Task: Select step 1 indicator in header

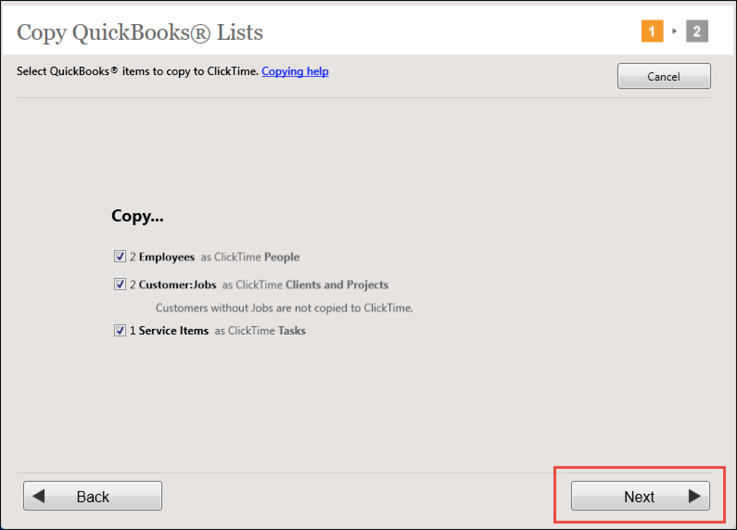Action: (652, 31)
